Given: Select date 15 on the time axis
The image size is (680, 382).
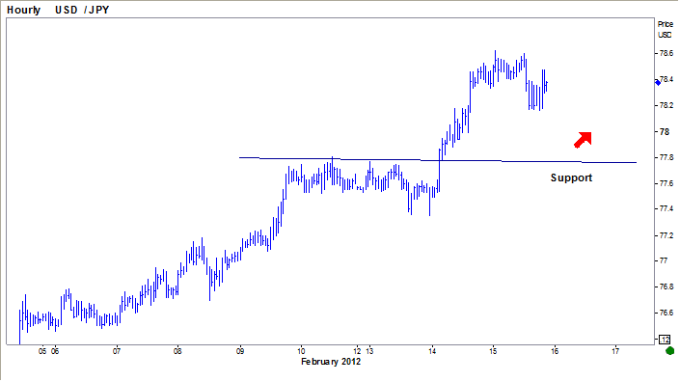Looking at the screenshot, I should (x=493, y=351).
